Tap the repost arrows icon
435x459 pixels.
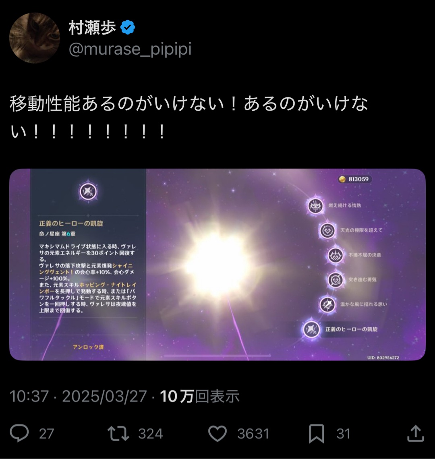pos(118,434)
